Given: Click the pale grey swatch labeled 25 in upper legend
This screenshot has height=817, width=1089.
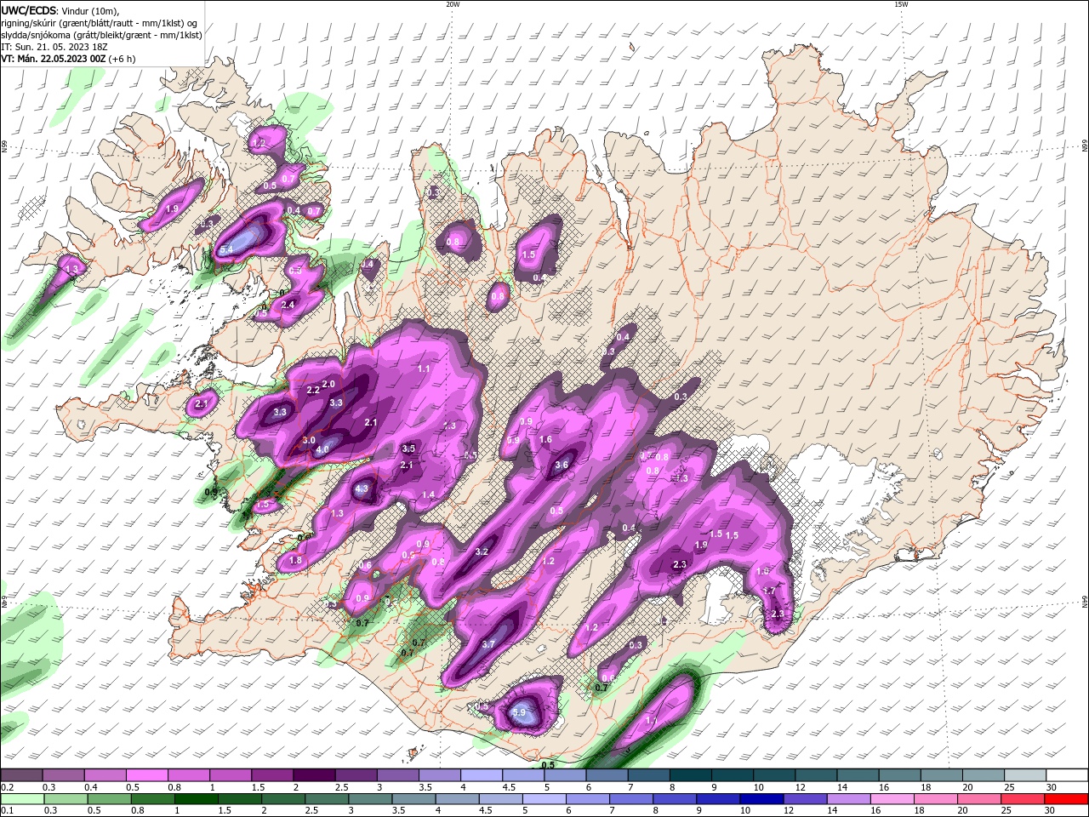Looking at the screenshot, I should [x=1026, y=775].
